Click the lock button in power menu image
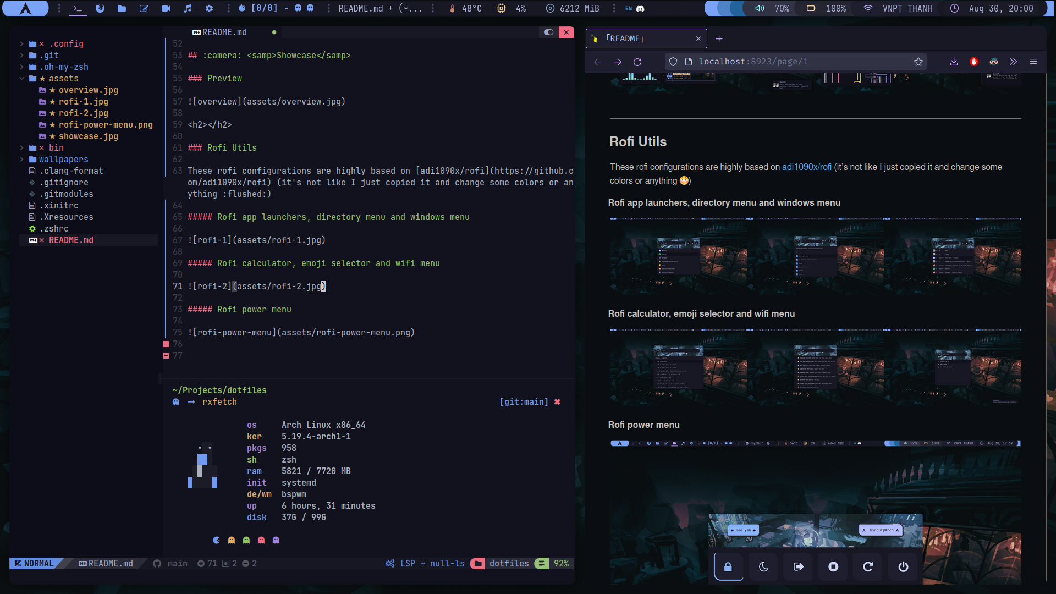The image size is (1056, 594). point(728,566)
